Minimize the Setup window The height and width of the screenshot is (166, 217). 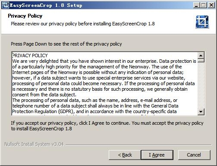pyautogui.click(x=196, y=5)
